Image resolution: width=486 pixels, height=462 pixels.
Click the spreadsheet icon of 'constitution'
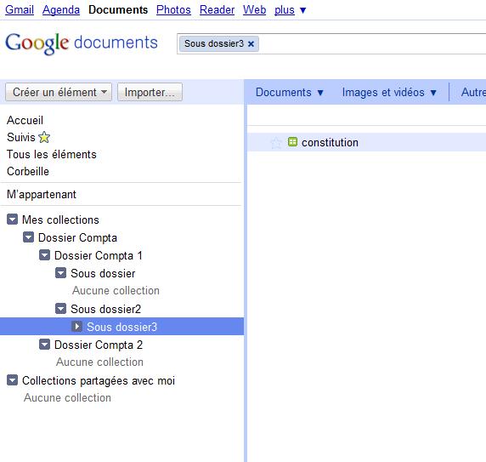coord(292,142)
